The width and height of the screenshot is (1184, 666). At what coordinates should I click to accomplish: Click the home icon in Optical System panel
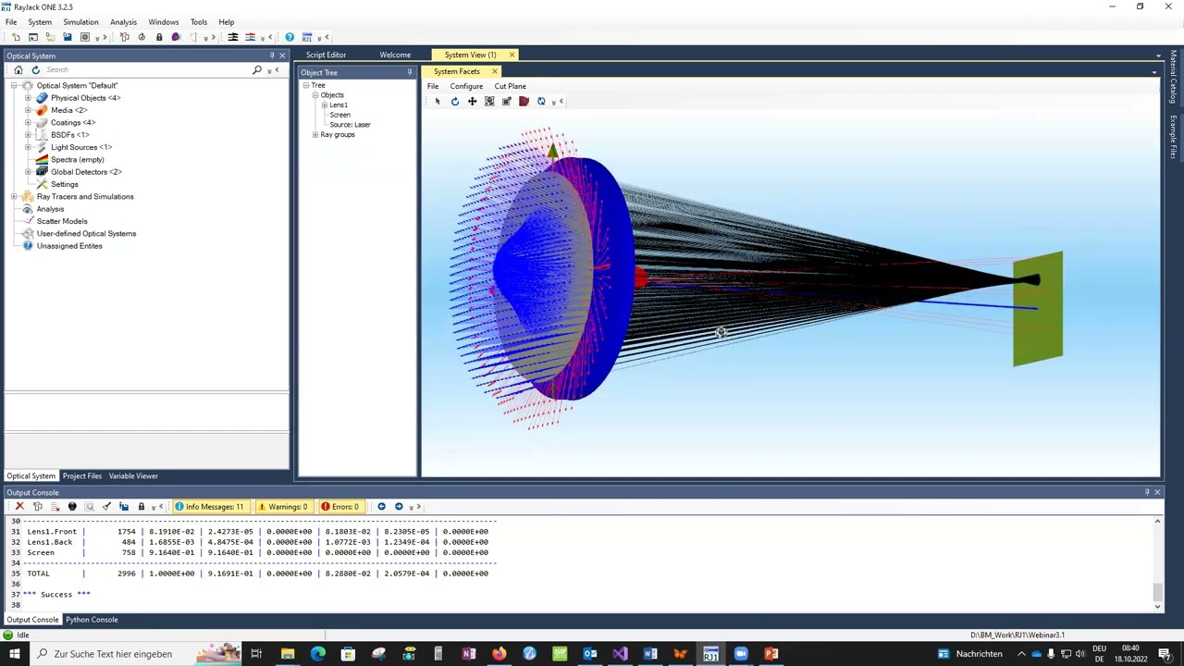[x=18, y=69]
